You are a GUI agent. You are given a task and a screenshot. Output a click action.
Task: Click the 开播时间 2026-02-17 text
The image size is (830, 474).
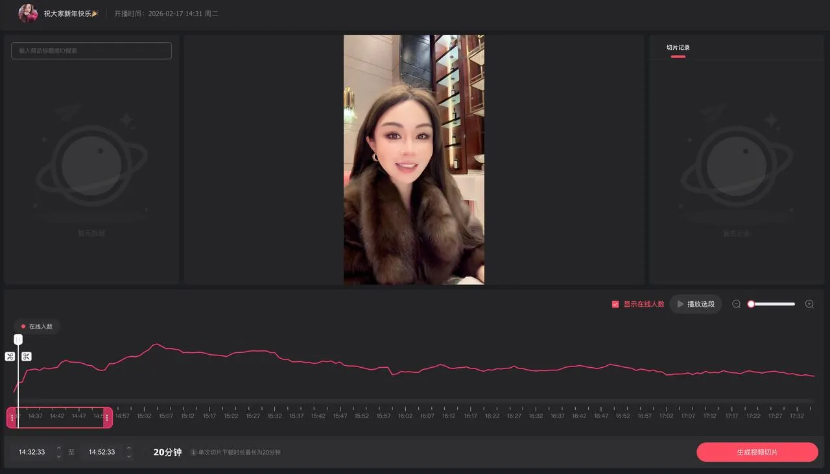point(167,13)
